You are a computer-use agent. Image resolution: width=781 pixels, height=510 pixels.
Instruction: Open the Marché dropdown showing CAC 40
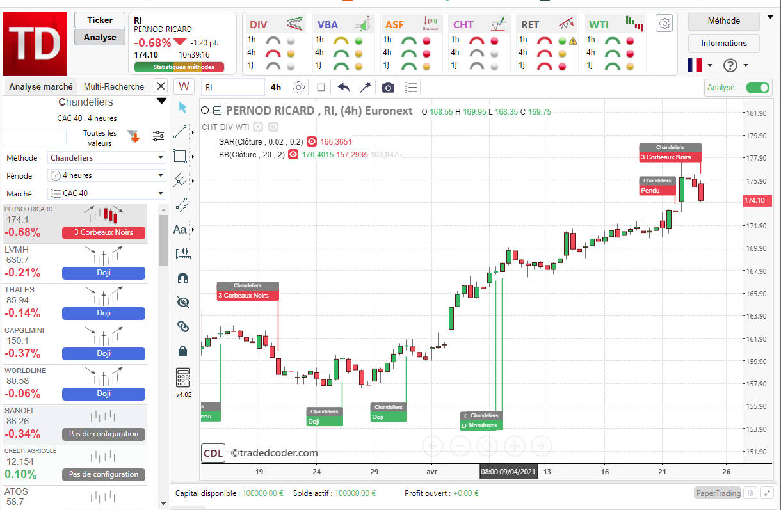(x=107, y=193)
